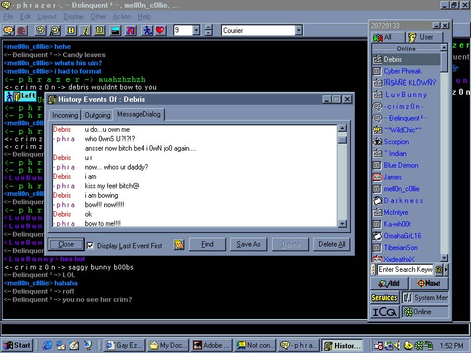Toggle underline text formatting in chat toolbar
Viewport: 471px width, 353px height.
pyautogui.click(x=100, y=30)
